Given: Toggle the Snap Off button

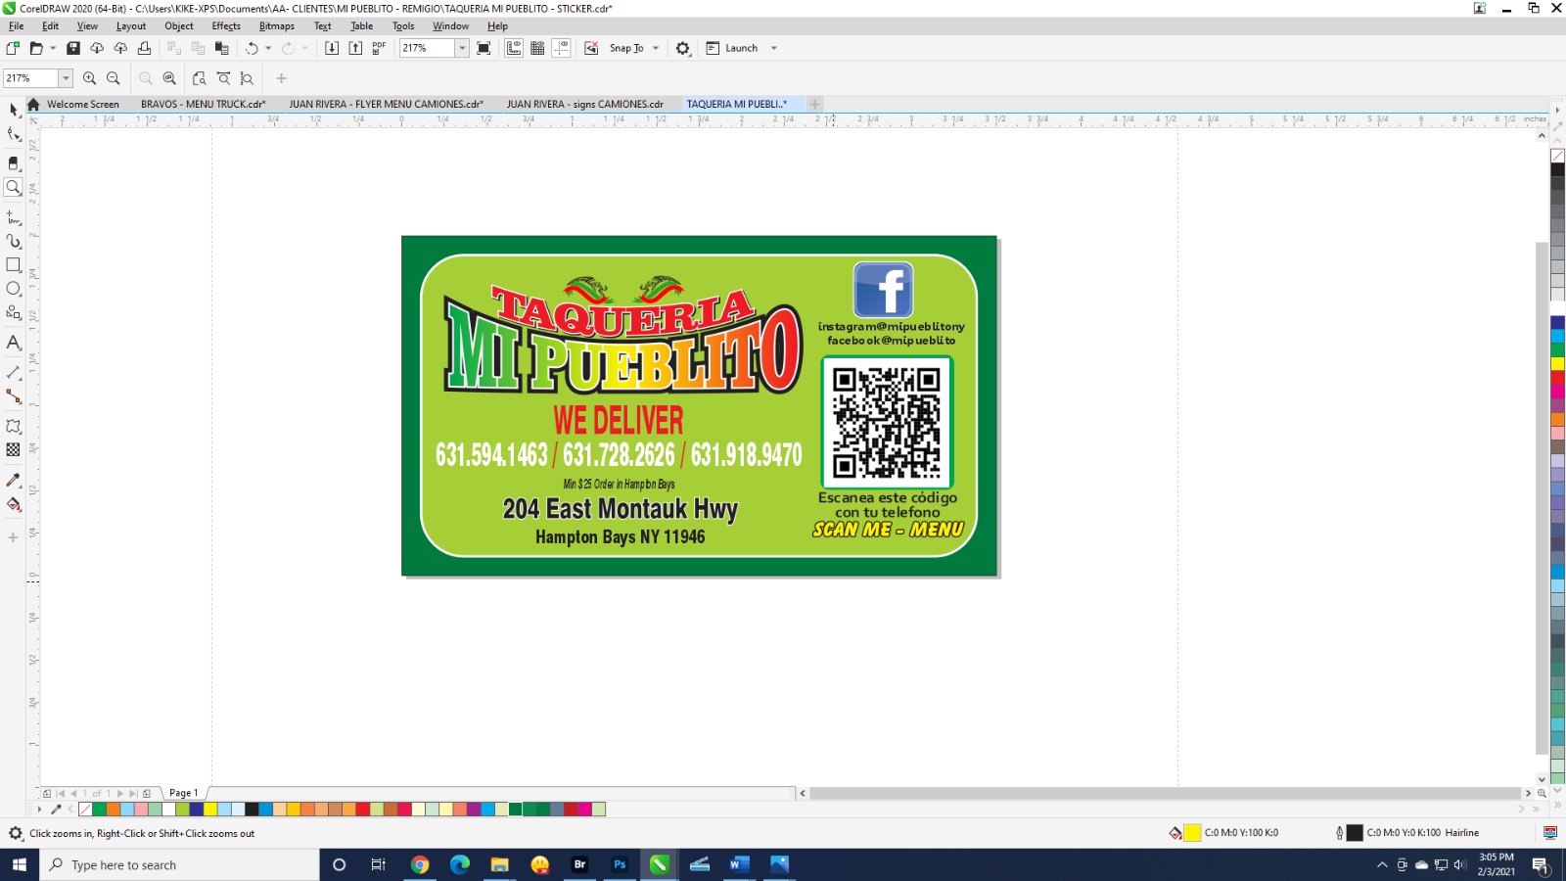Looking at the screenshot, I should pos(591,48).
